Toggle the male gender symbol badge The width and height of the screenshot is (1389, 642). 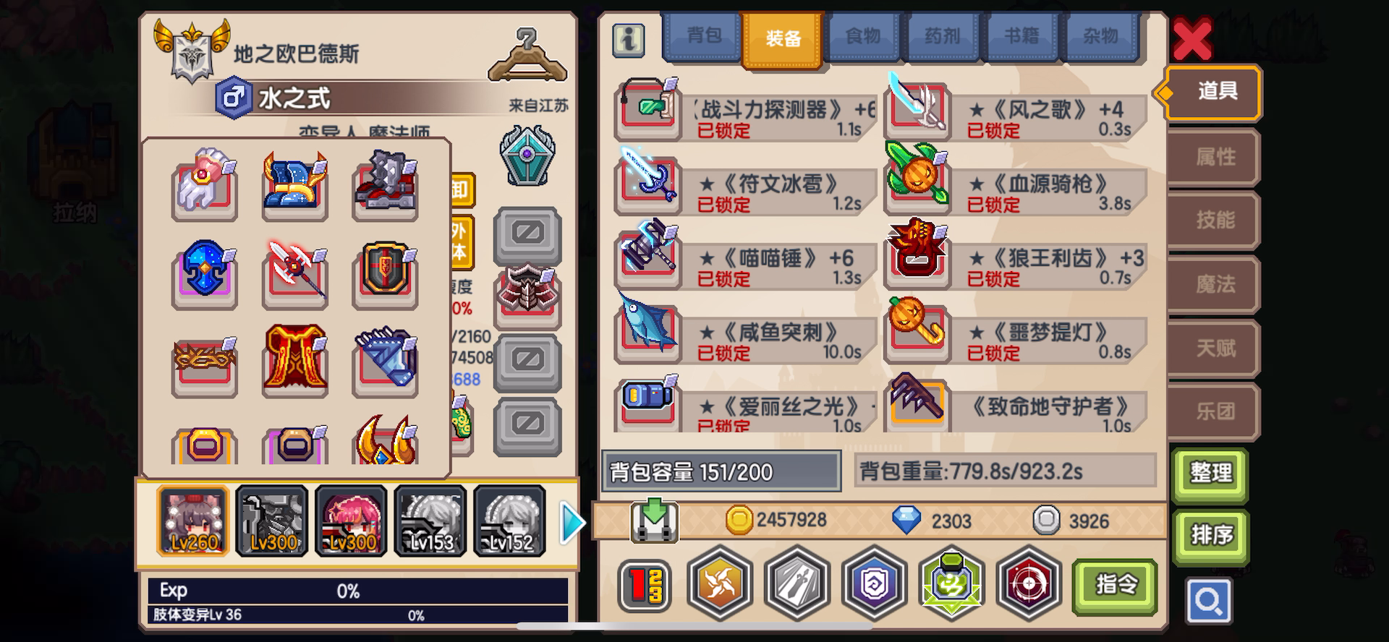pyautogui.click(x=233, y=98)
